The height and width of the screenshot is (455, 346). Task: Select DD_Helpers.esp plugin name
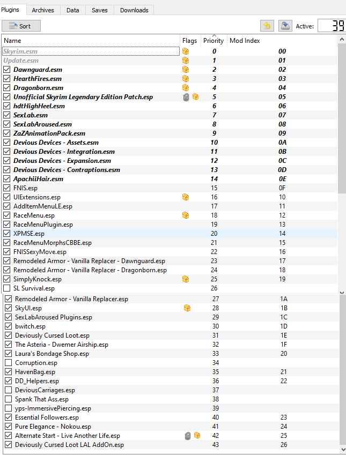click(37, 381)
